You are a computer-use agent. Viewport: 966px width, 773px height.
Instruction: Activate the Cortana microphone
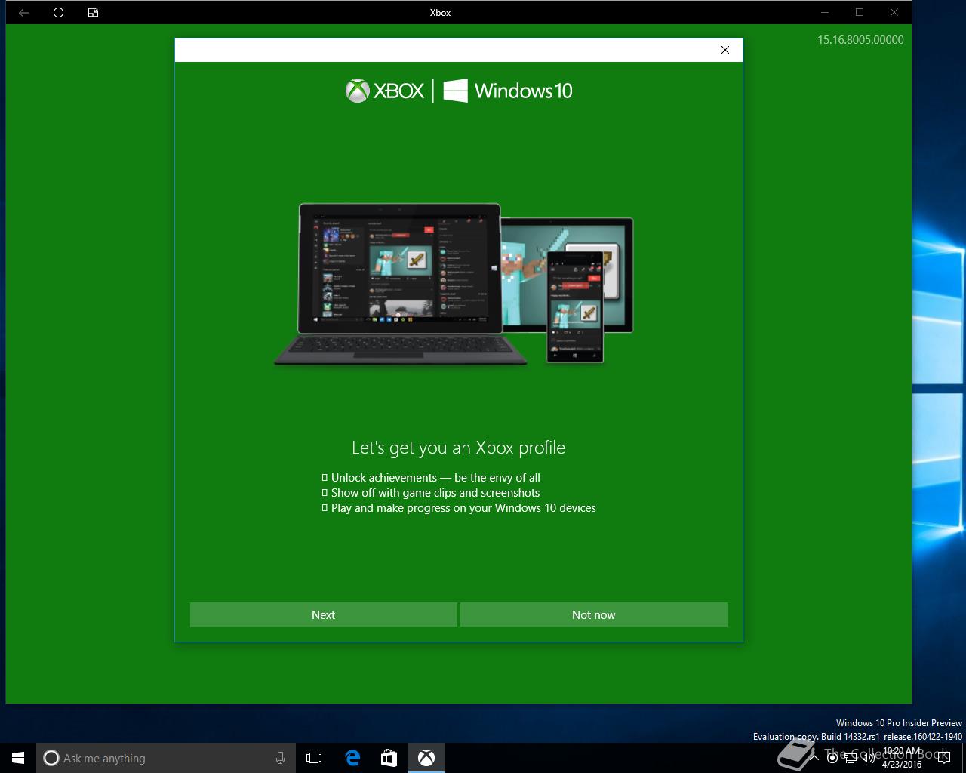point(281,758)
